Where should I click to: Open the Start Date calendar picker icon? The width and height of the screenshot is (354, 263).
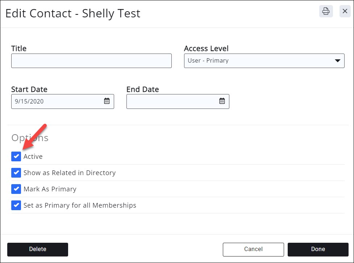107,101
